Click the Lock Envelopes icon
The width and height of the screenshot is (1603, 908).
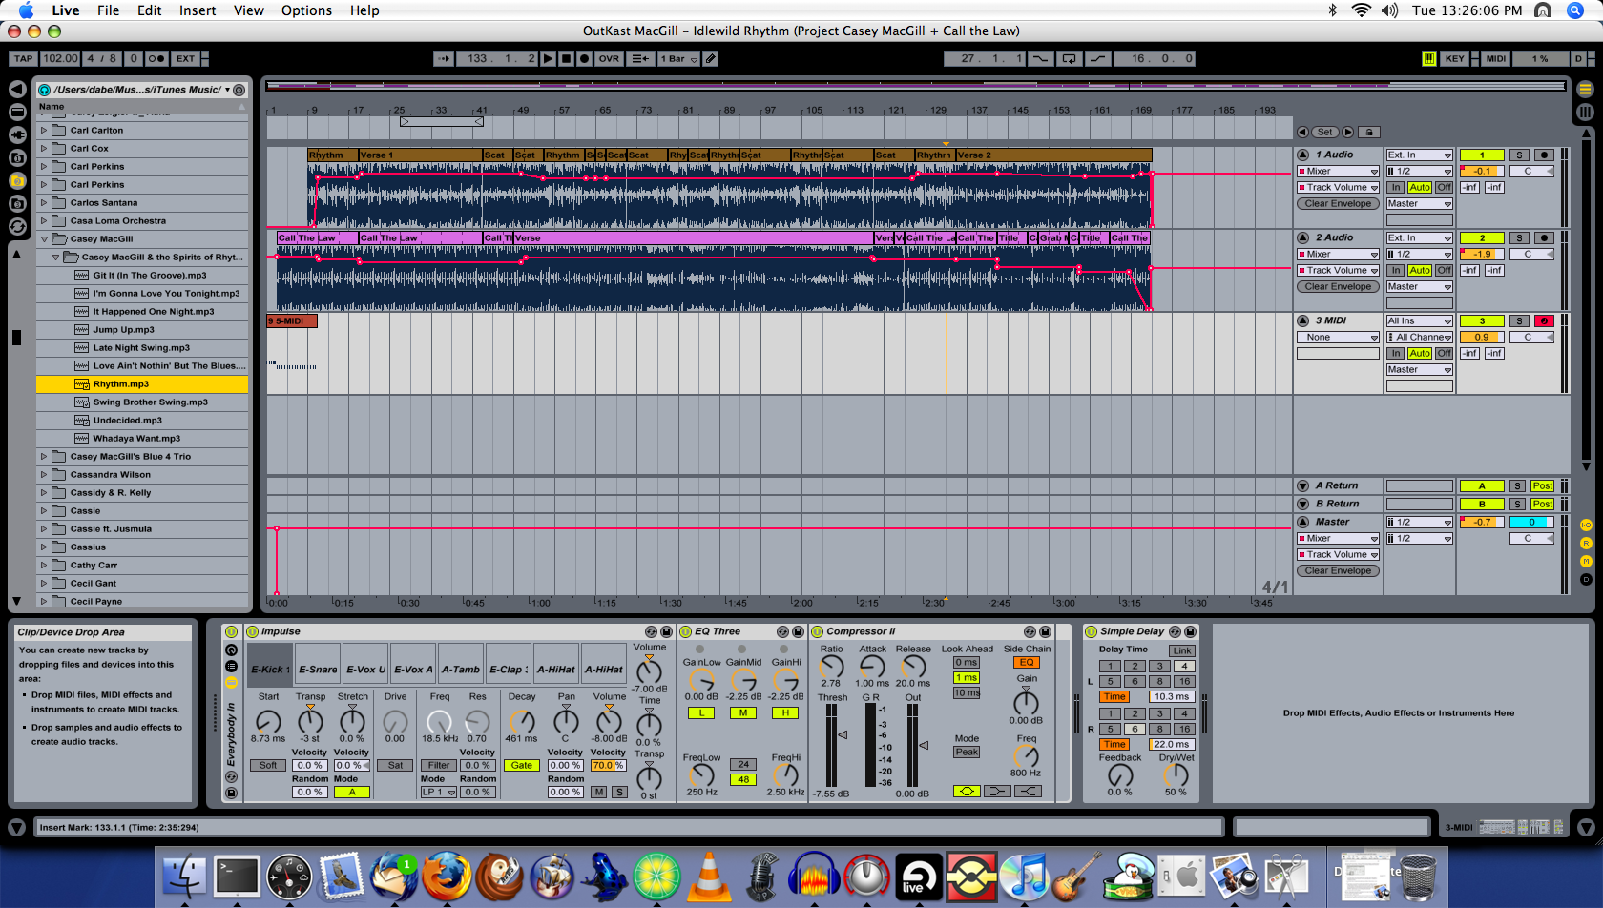[1369, 132]
